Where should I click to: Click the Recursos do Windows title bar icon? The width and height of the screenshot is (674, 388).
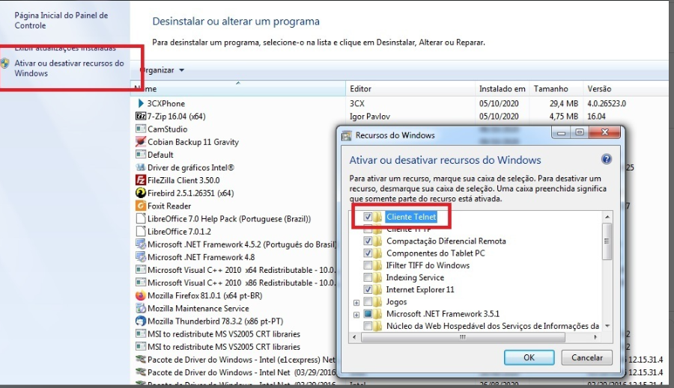(x=347, y=135)
